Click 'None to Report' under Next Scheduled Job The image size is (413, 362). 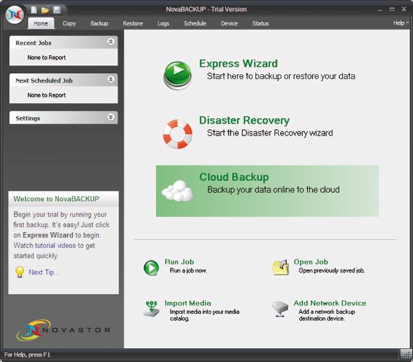point(47,95)
